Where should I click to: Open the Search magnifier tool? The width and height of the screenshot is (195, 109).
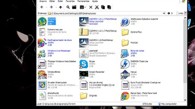(68, 7)
